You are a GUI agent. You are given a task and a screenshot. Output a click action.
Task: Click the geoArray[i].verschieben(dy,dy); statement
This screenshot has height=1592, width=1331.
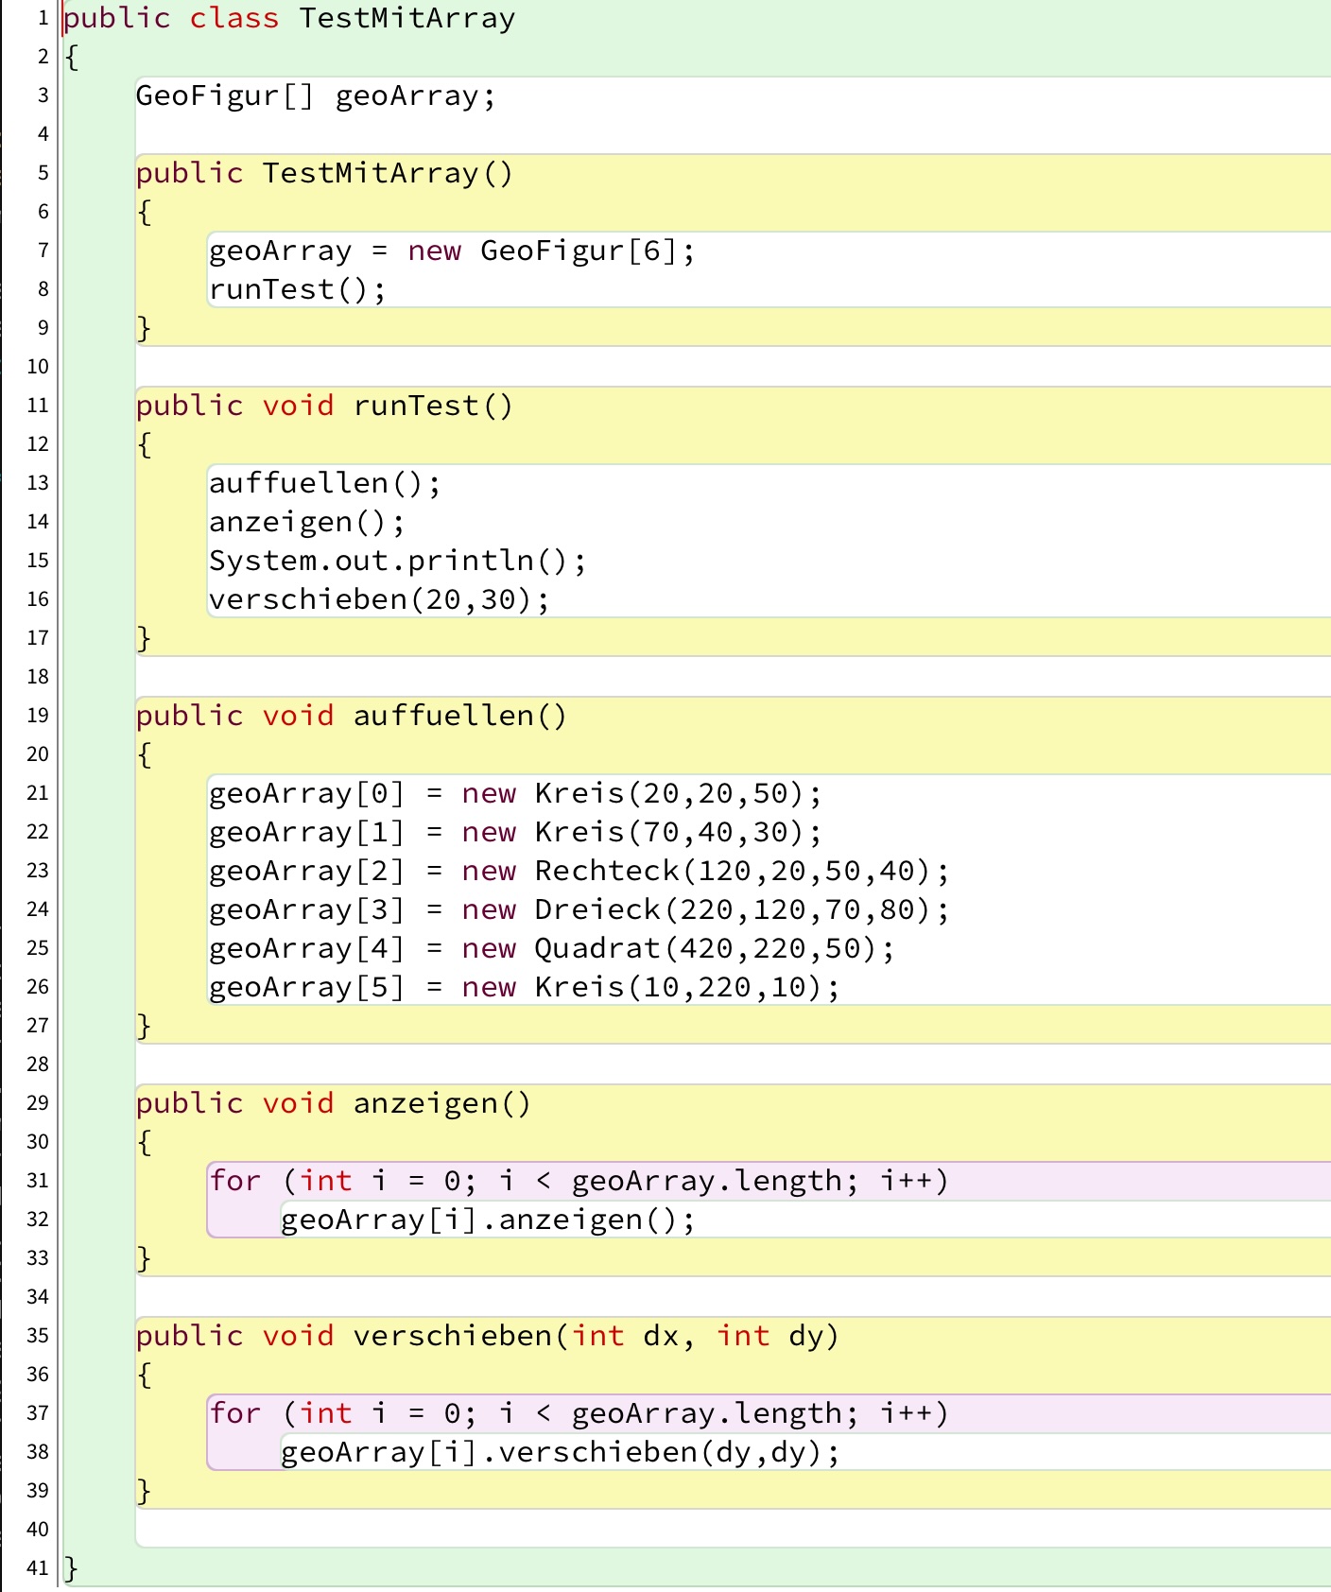560,1453
